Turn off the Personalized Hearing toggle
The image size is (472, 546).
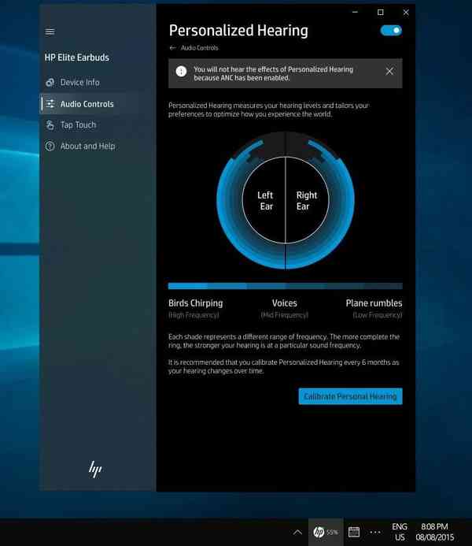391,31
